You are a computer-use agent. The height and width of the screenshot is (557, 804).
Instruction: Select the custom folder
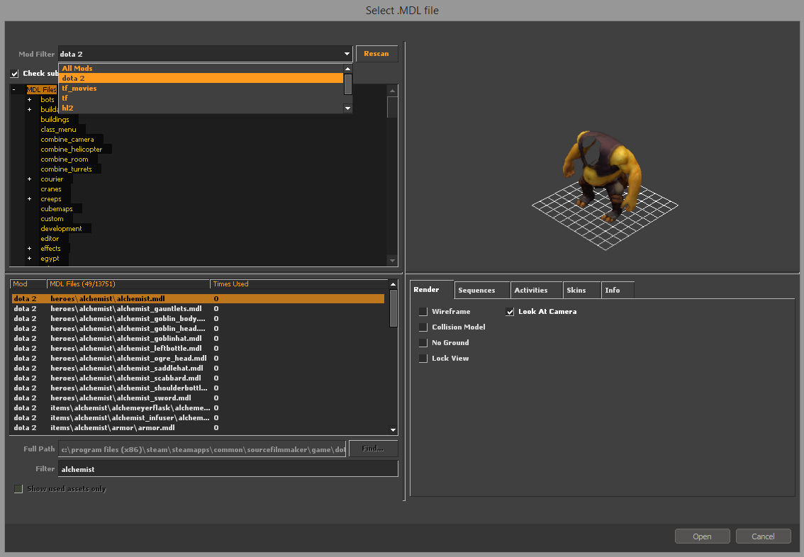point(52,219)
